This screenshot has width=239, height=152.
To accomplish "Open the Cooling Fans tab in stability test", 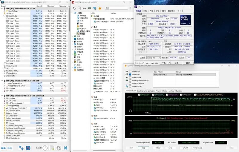I will click(142, 91).
